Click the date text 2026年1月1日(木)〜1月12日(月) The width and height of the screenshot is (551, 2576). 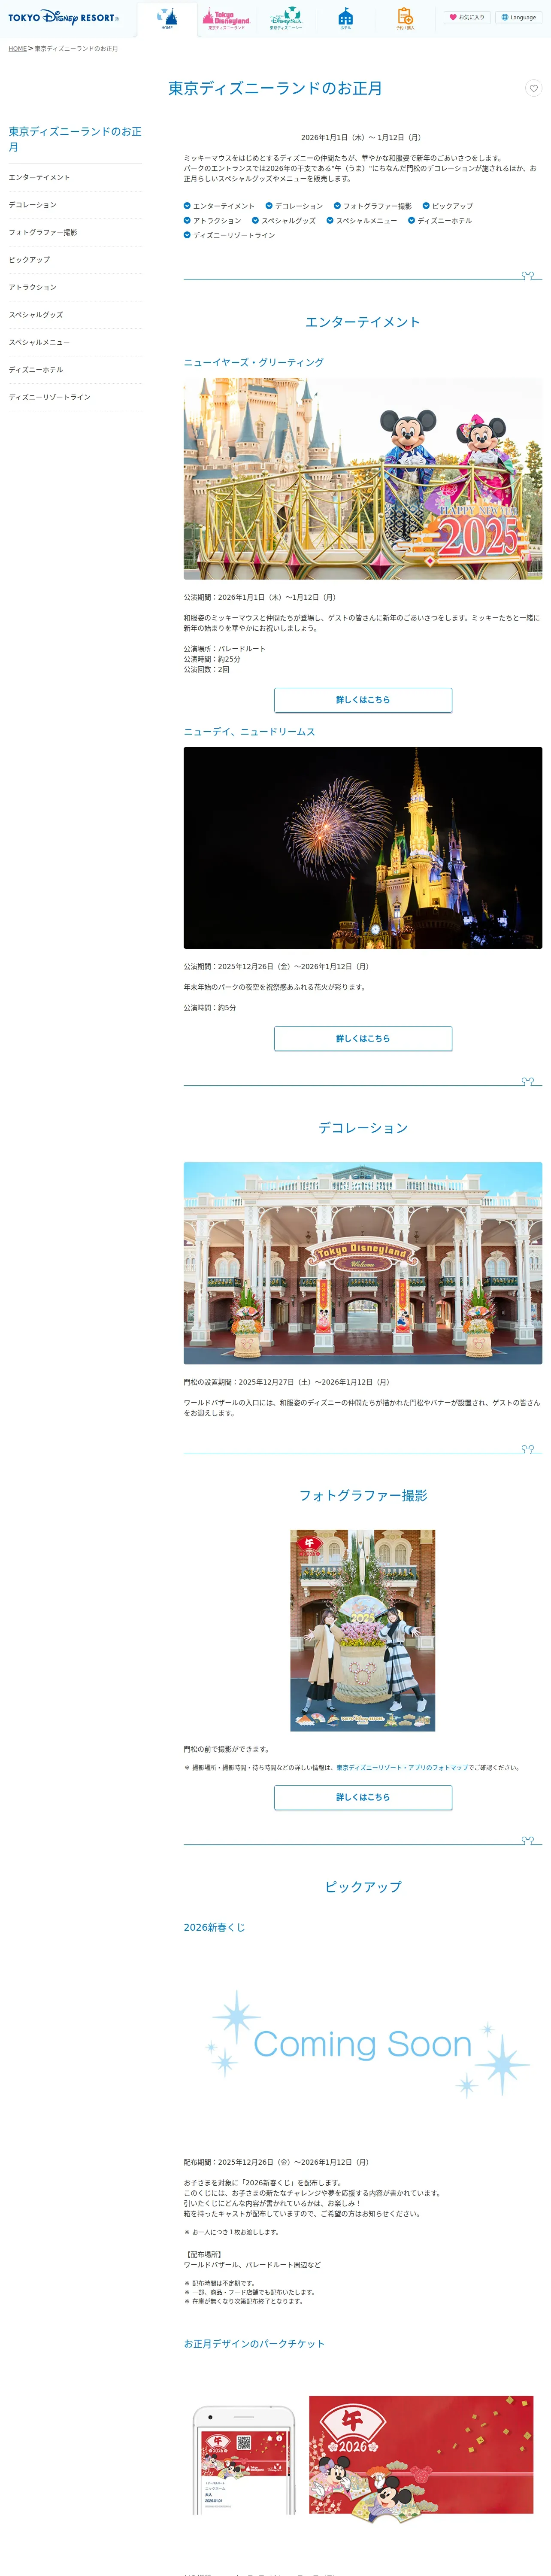click(362, 138)
